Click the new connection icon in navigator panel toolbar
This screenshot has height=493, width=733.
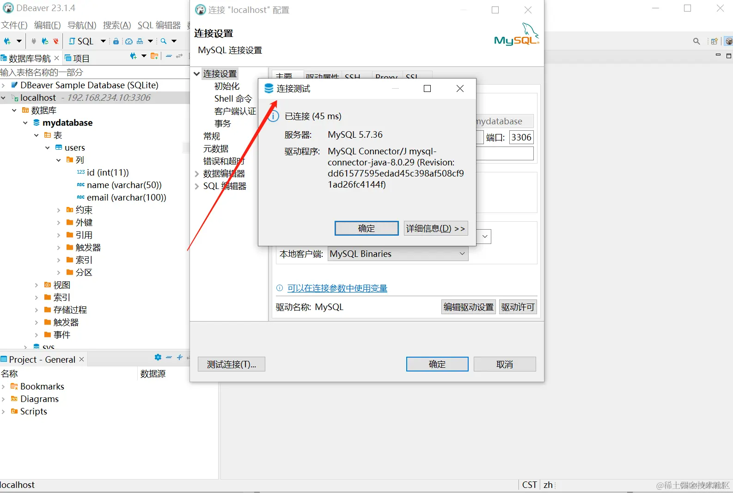[x=133, y=56]
